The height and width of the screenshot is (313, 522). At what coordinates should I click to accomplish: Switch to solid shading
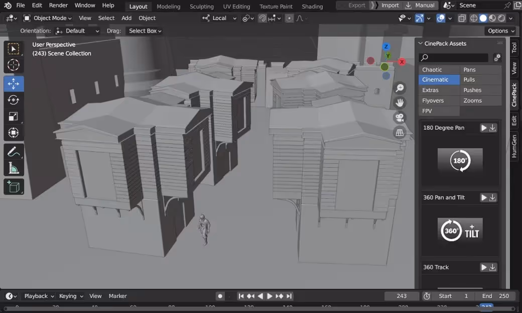483,18
